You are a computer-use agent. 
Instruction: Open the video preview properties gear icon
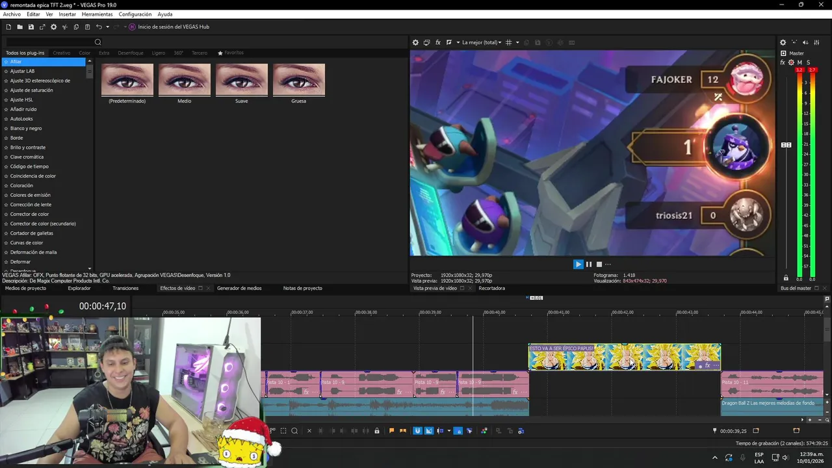point(415,42)
